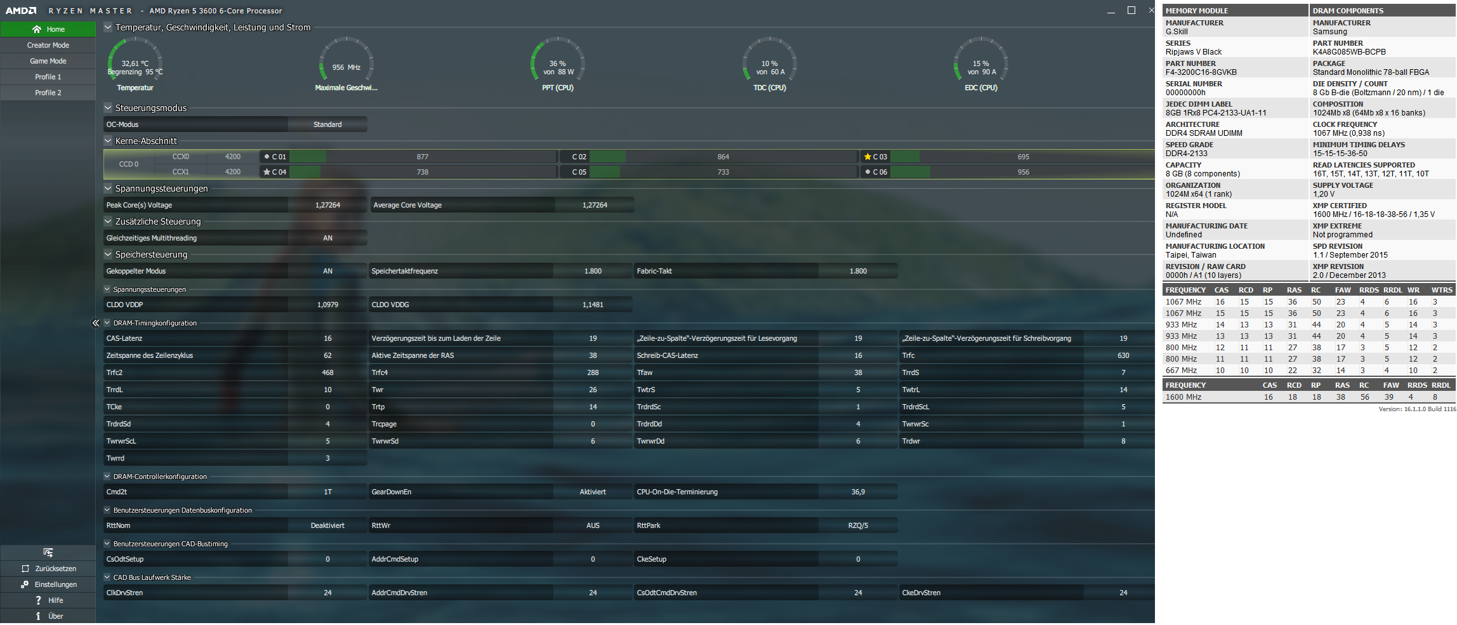
Task: Click part number F4-3200C16-8GVKB in memory panel
Action: coord(1201,72)
